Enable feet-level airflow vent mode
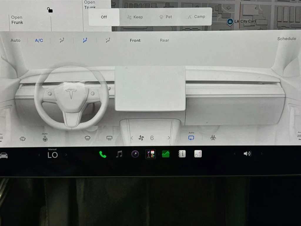Image resolution: width=301 pixels, height=226 pixels. point(108,40)
